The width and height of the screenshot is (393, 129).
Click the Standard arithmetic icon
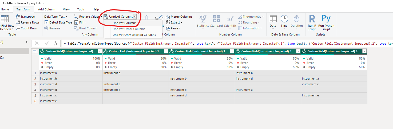216,19
